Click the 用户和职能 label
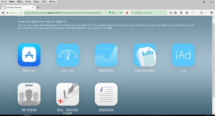This screenshot has width=215, height=116. coord(29,110)
